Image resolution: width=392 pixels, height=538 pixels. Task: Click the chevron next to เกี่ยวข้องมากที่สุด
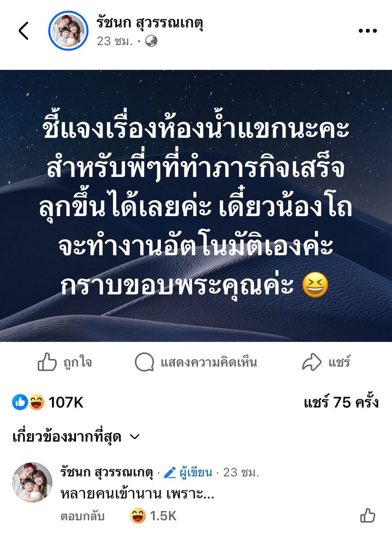coord(135,437)
